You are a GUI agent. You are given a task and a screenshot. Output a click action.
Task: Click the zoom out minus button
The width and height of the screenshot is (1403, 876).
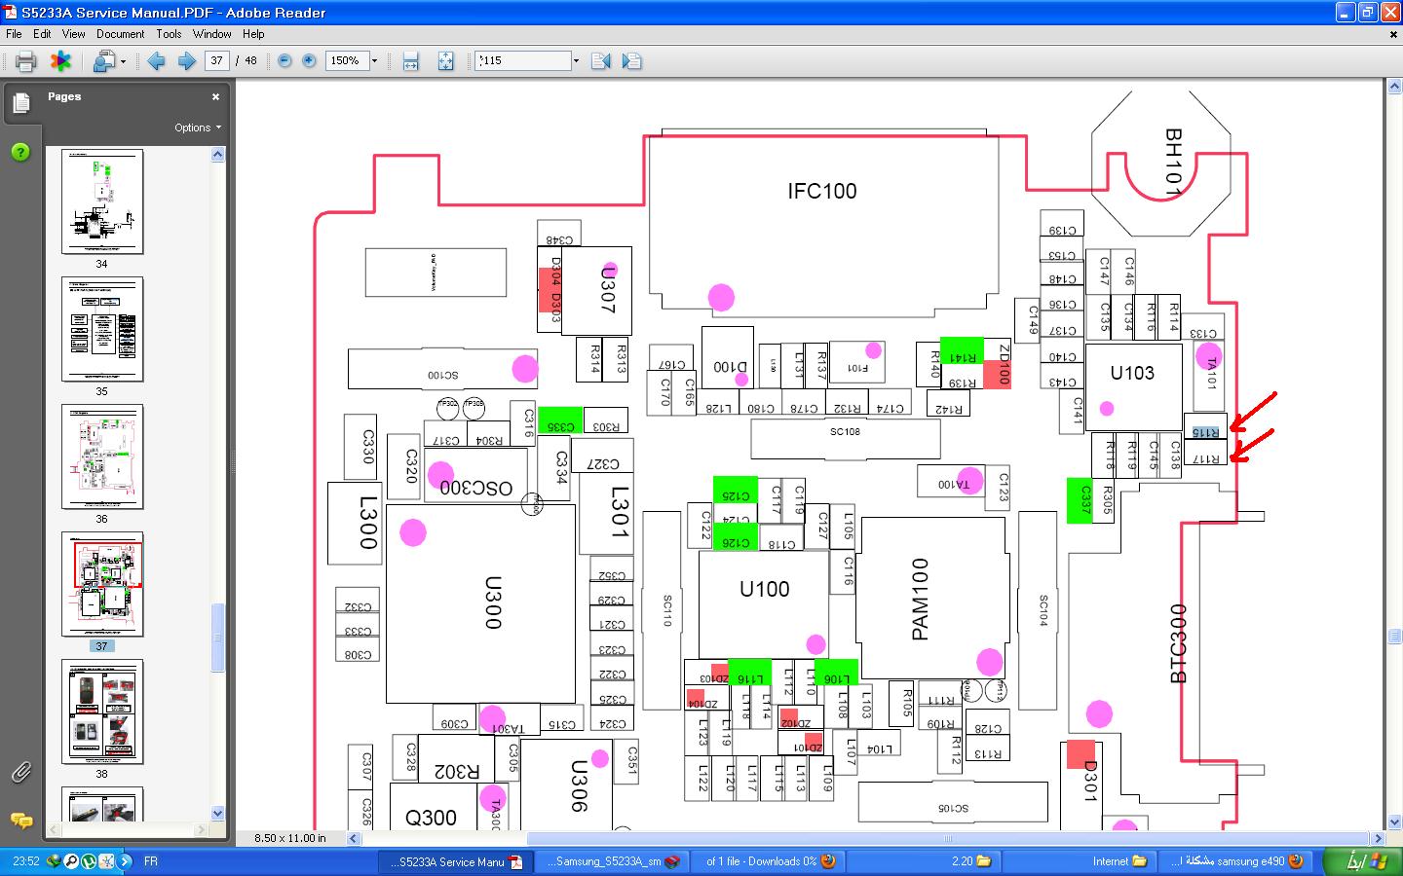click(x=284, y=60)
